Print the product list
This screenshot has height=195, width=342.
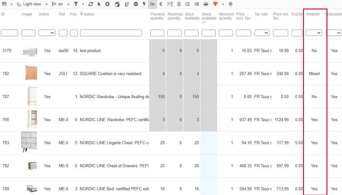click(206, 4)
